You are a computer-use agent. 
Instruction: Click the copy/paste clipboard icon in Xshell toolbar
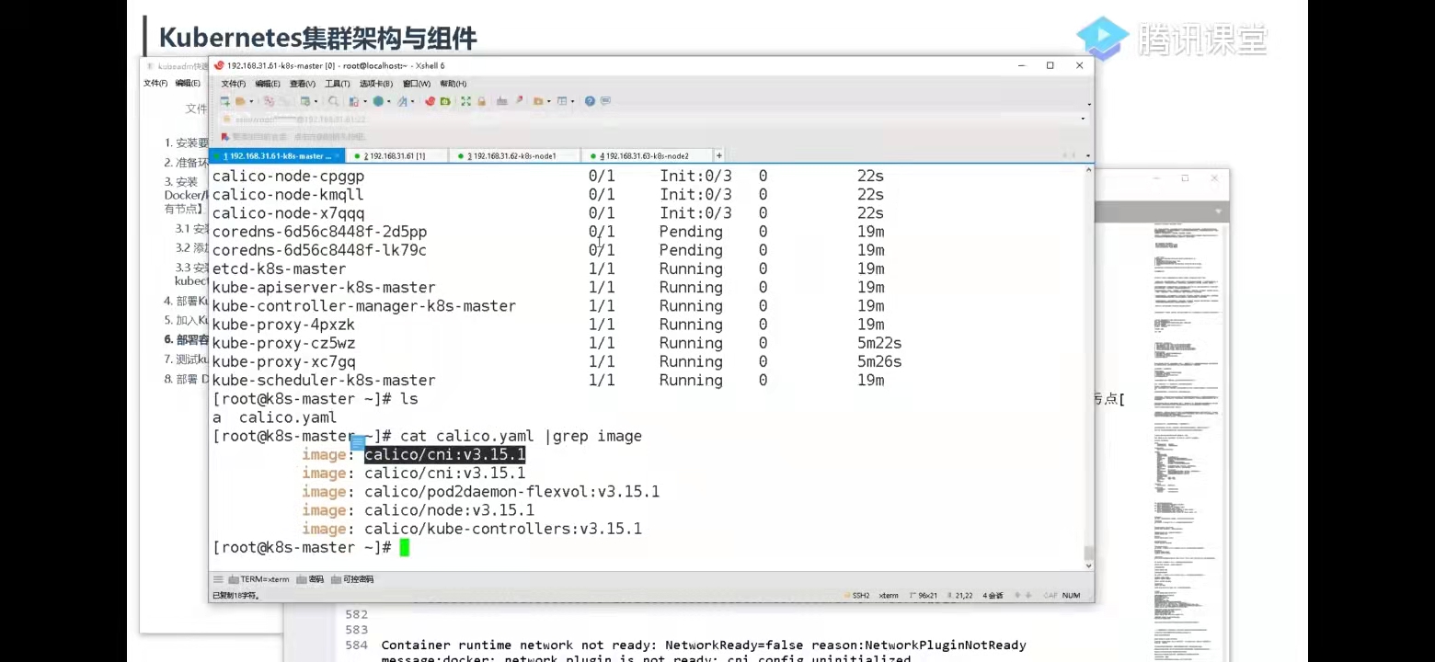354,101
